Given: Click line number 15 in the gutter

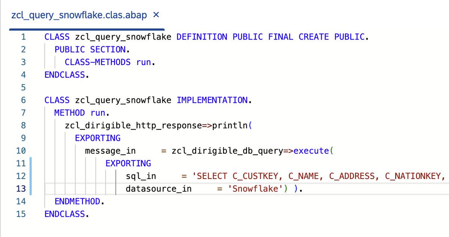Looking at the screenshot, I should (21, 214).
